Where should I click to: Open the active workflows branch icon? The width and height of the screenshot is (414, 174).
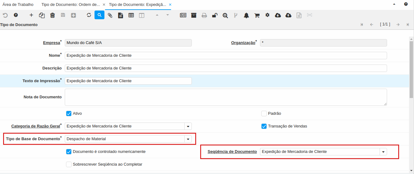click(x=236, y=15)
